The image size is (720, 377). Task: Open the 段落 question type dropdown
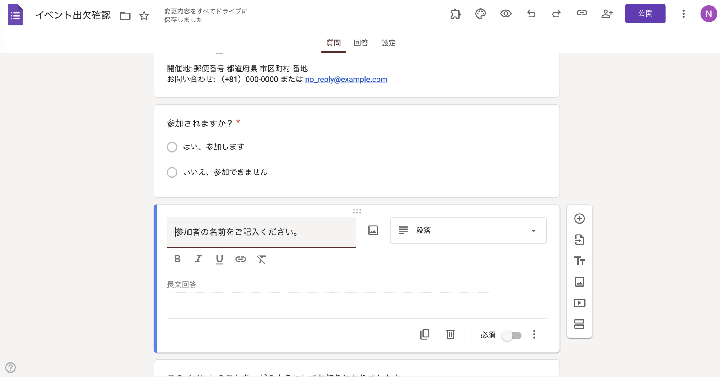[468, 231]
